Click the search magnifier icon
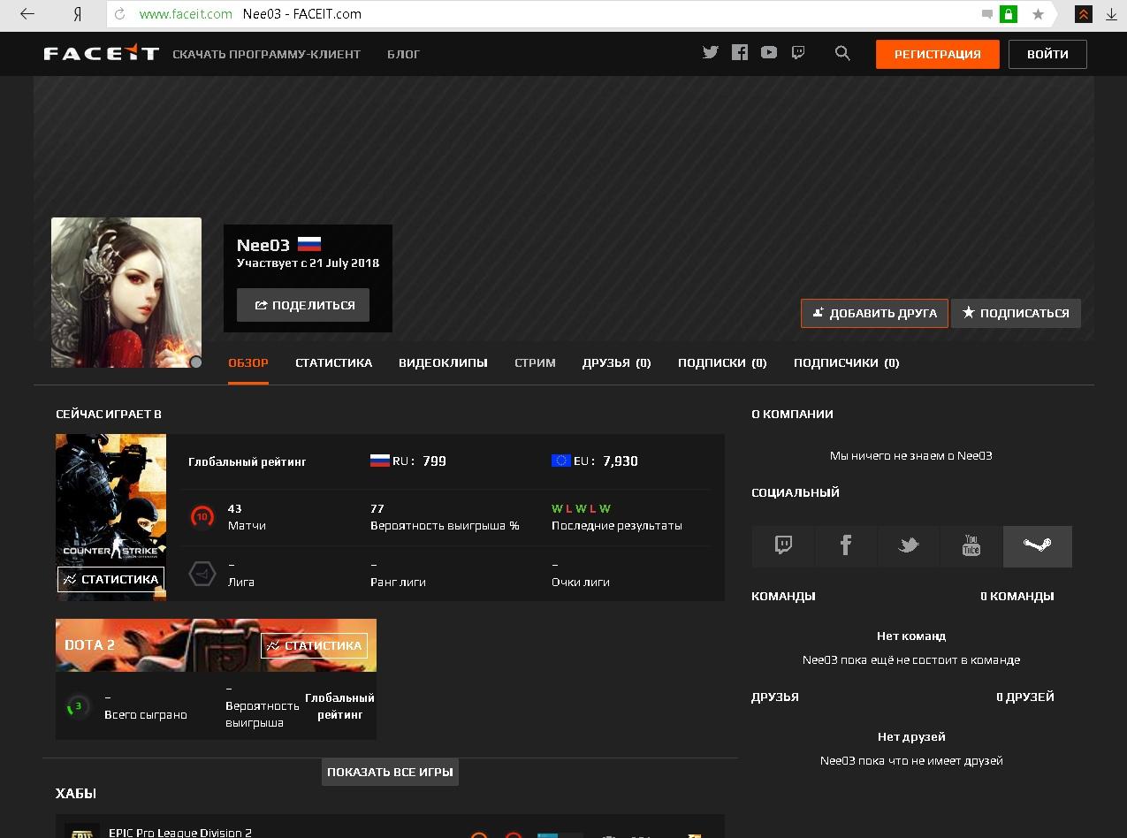The width and height of the screenshot is (1127, 838). coord(842,53)
